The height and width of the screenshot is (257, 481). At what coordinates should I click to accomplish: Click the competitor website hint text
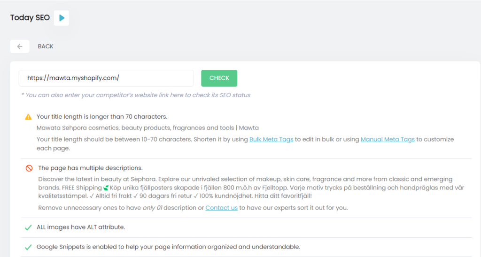(x=136, y=95)
